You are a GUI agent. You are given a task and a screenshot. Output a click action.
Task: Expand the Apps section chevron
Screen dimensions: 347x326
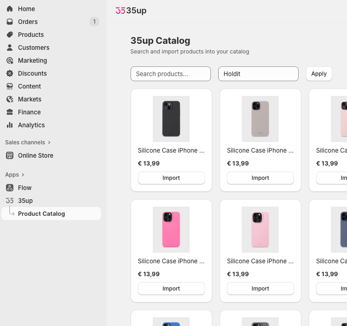23,175
